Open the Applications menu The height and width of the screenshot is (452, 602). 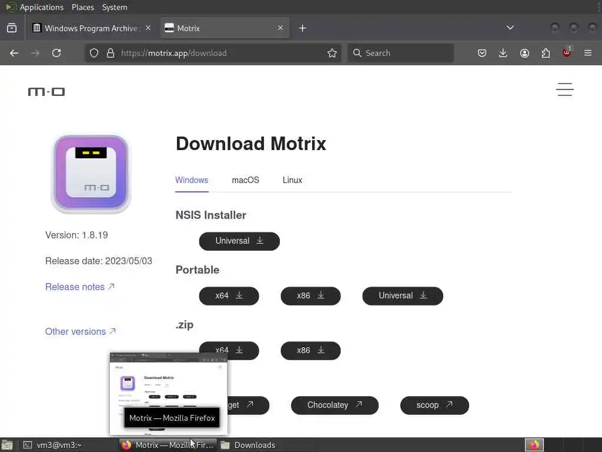point(42,7)
